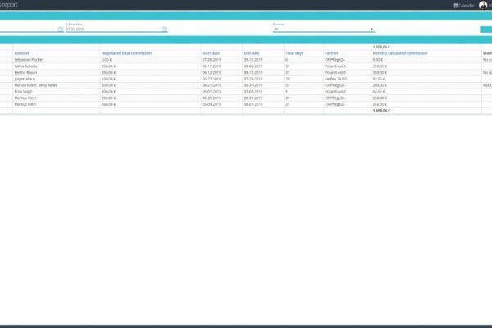The image size is (492, 328).
Task: Select the Bertha Braun row name
Action: coord(25,72)
